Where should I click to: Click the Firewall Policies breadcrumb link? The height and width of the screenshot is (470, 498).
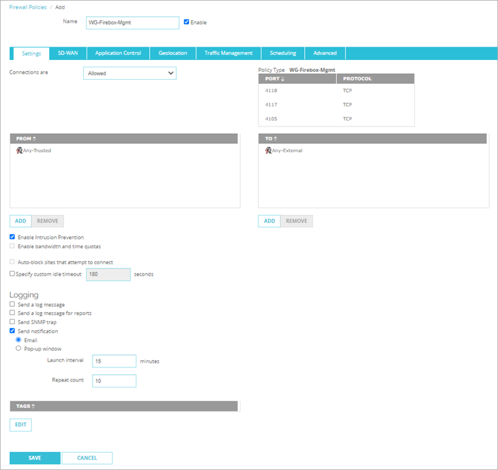pos(28,6)
